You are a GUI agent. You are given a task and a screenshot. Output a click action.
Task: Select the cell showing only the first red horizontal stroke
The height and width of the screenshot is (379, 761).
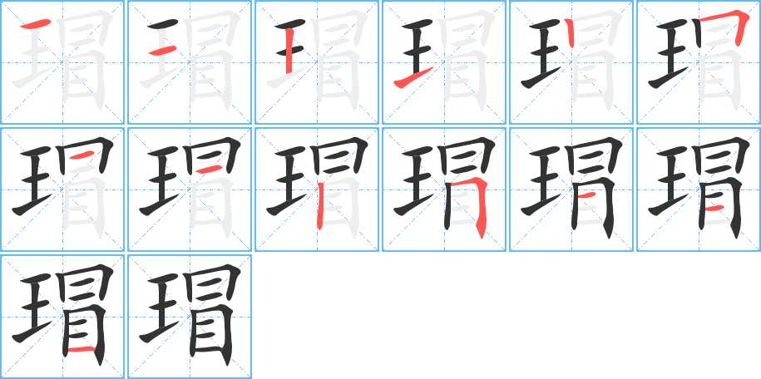pyautogui.click(x=62, y=62)
